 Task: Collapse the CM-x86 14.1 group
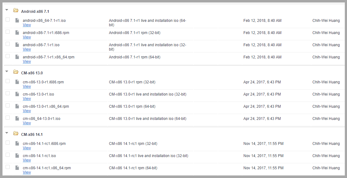tap(7, 133)
